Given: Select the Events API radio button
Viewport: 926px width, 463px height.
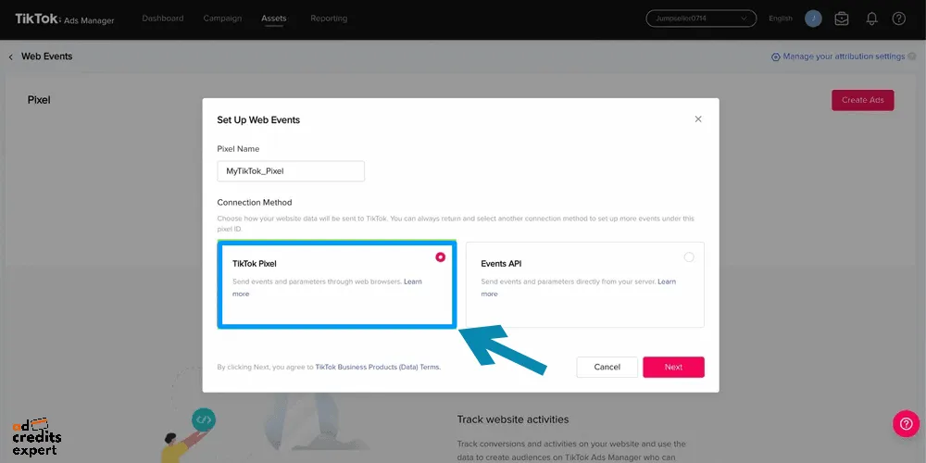Looking at the screenshot, I should [x=689, y=257].
